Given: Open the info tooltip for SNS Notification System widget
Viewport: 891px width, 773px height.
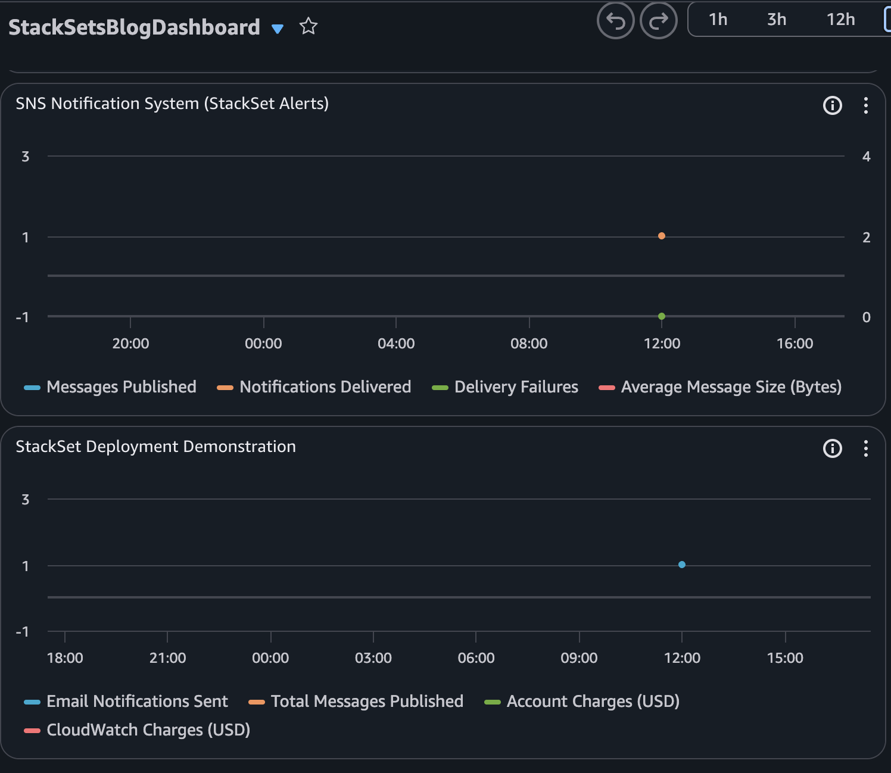Looking at the screenshot, I should (x=832, y=105).
